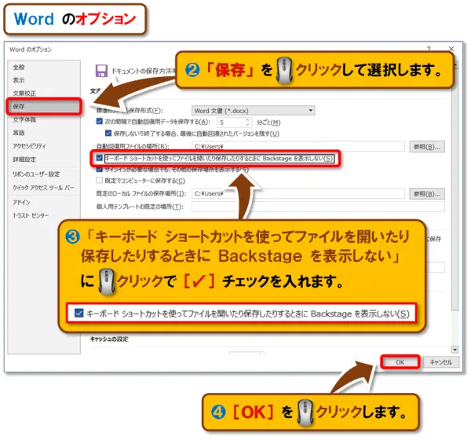Toggle auto-recover save interval checkbox
471x440 pixels.
100,122
